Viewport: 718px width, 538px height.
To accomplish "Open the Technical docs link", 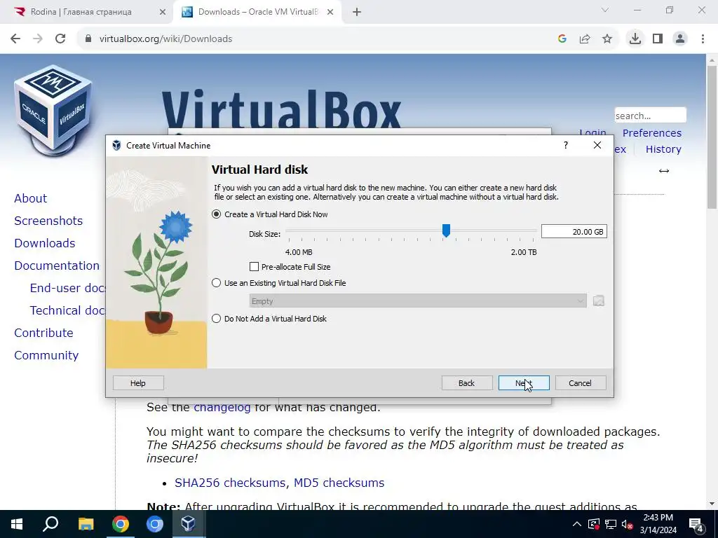I will 68,310.
